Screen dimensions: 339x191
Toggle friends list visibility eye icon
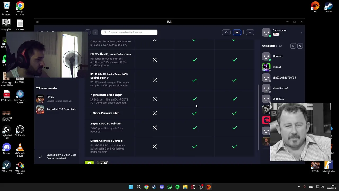click(x=293, y=46)
